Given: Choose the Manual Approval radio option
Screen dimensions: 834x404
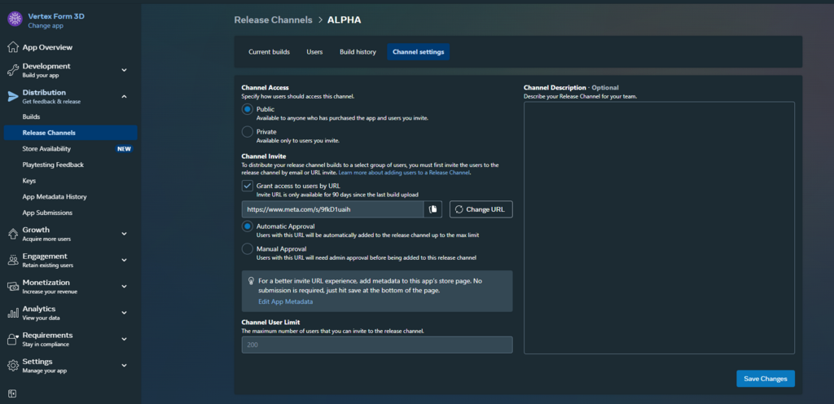Looking at the screenshot, I should (x=248, y=249).
